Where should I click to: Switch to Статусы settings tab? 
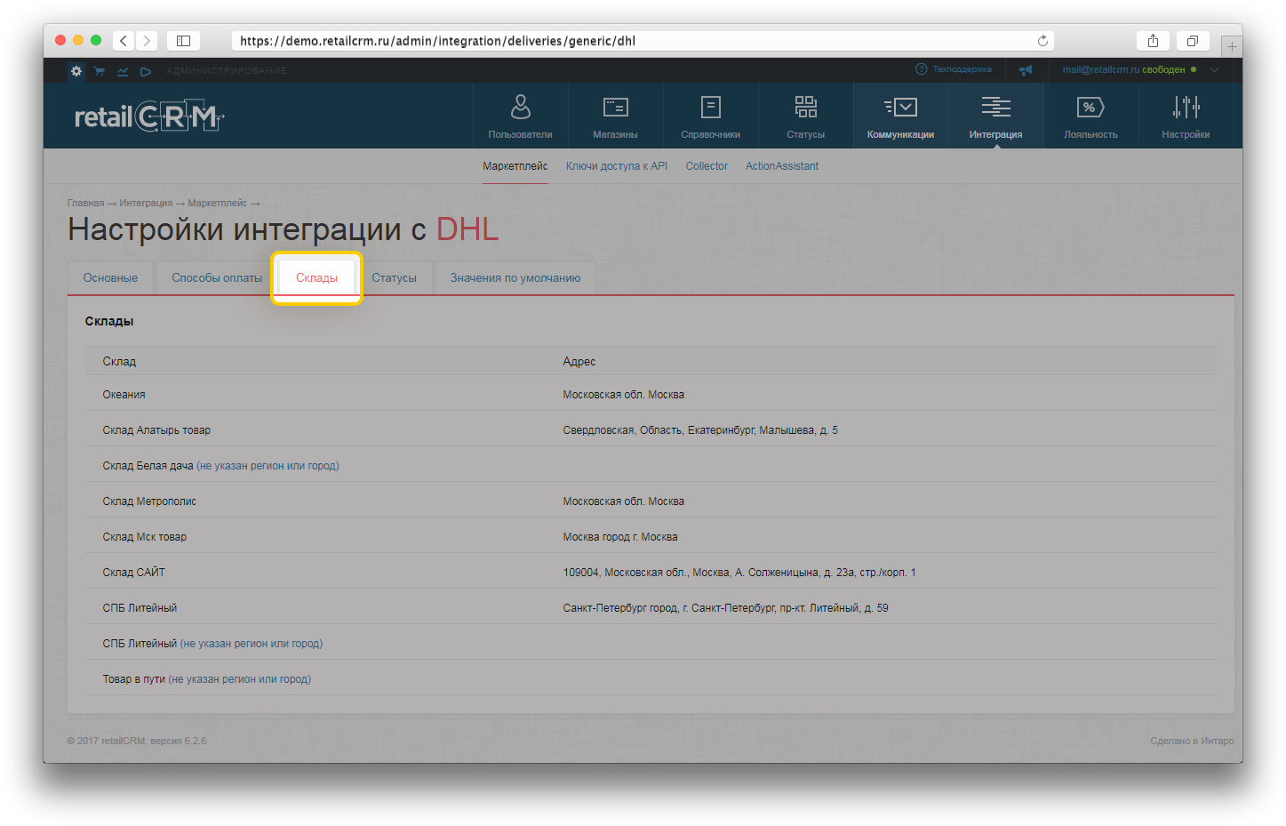point(394,278)
